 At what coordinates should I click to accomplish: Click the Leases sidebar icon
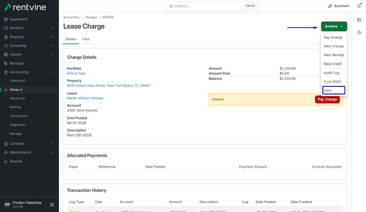click(x=6, y=55)
